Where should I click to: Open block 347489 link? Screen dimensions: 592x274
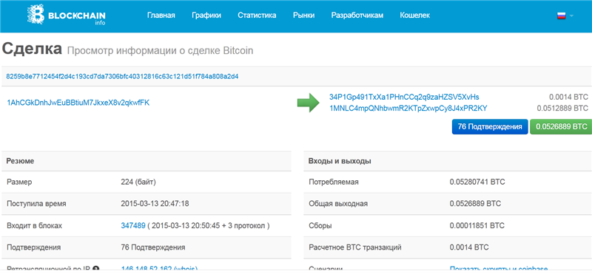click(x=133, y=226)
